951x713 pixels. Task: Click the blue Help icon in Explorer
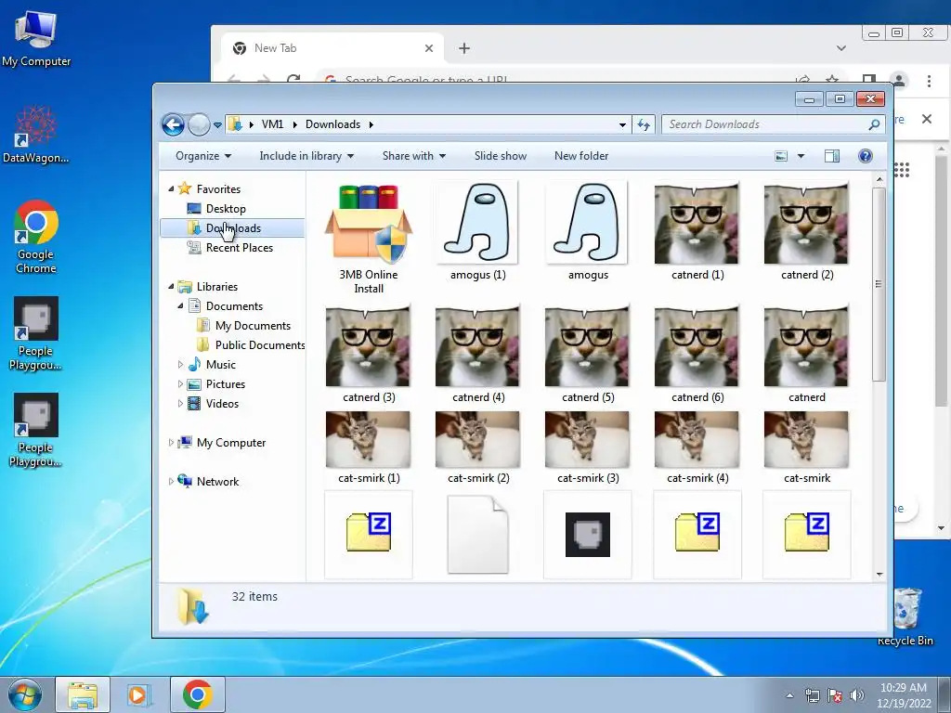click(866, 156)
